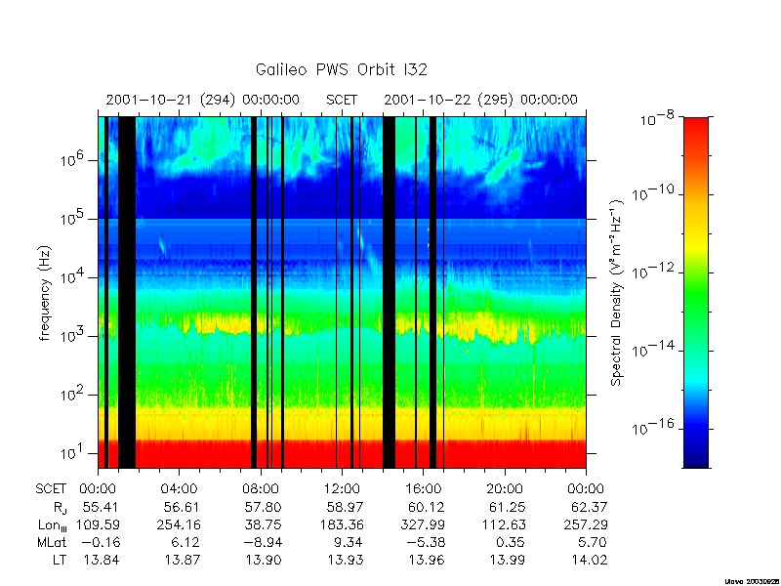Click the RJ value '56.61'
This screenshot has height=586, width=781.
pyautogui.click(x=182, y=507)
